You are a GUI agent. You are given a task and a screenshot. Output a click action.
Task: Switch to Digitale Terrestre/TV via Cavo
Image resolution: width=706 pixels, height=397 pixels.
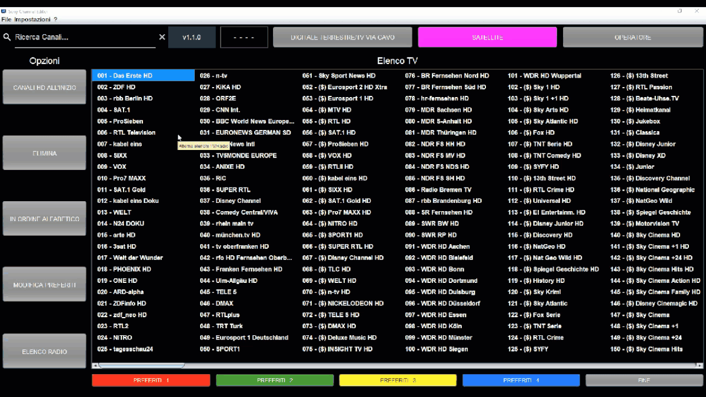tap(342, 37)
